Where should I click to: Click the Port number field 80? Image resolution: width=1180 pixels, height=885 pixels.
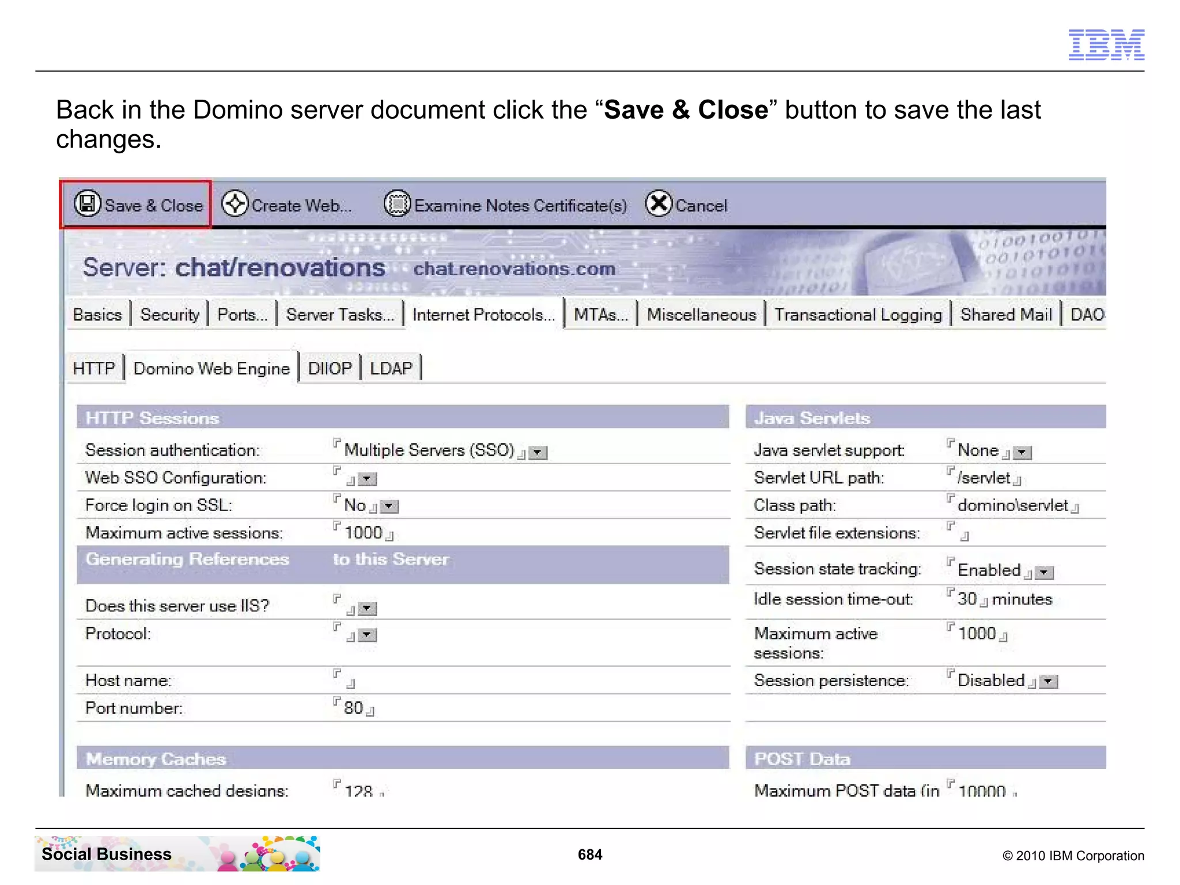pos(354,708)
